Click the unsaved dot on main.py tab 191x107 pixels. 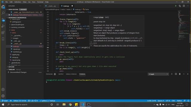point(72,6)
